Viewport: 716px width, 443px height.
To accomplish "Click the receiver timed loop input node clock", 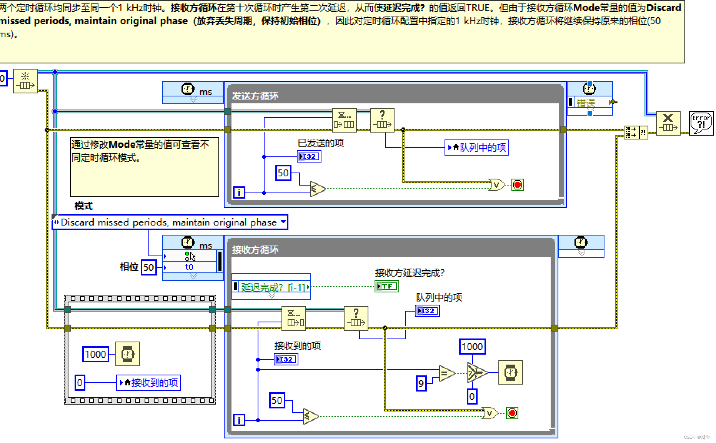I will tap(188, 242).
